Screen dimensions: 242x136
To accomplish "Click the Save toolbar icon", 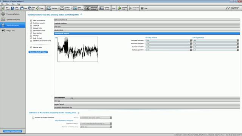I will point(22,8).
